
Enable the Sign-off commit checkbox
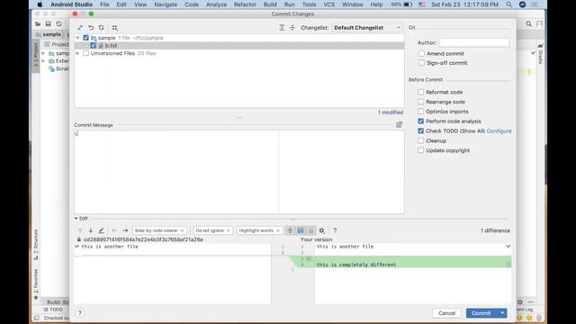(421, 63)
